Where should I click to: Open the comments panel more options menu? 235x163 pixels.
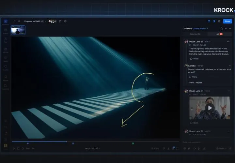pyautogui.click(x=230, y=29)
